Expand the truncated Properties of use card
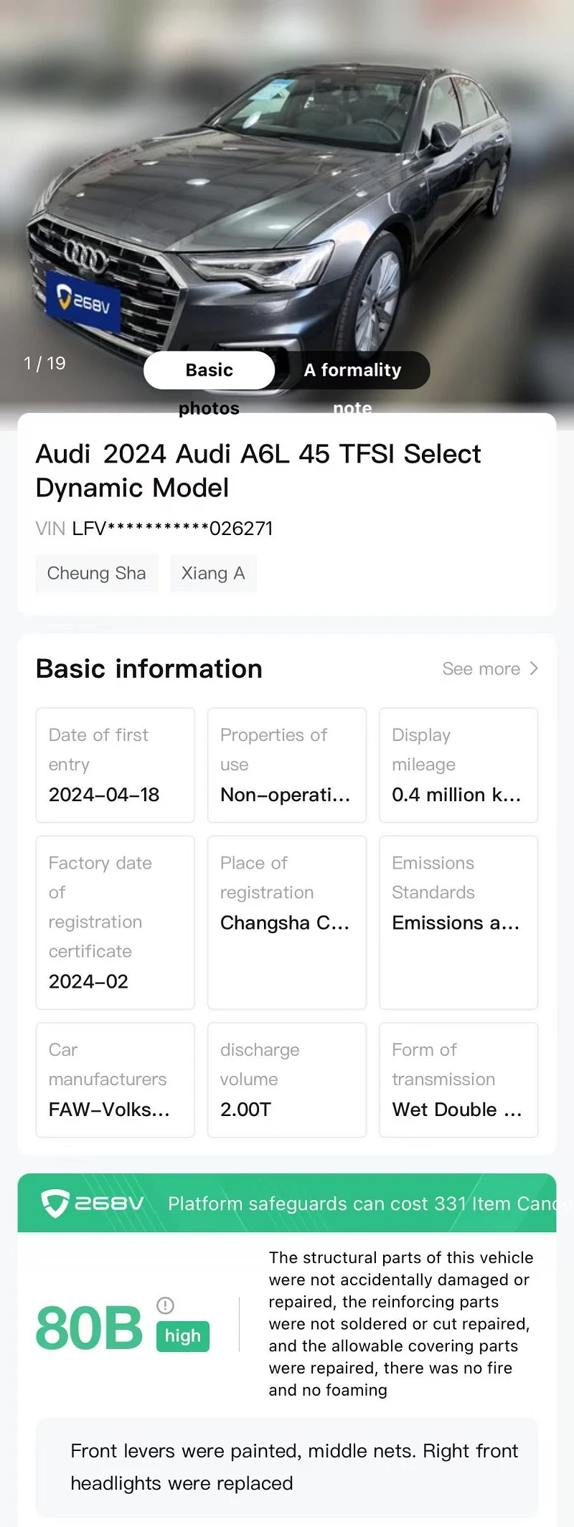Image resolution: width=574 pixels, height=1527 pixels. pos(287,765)
